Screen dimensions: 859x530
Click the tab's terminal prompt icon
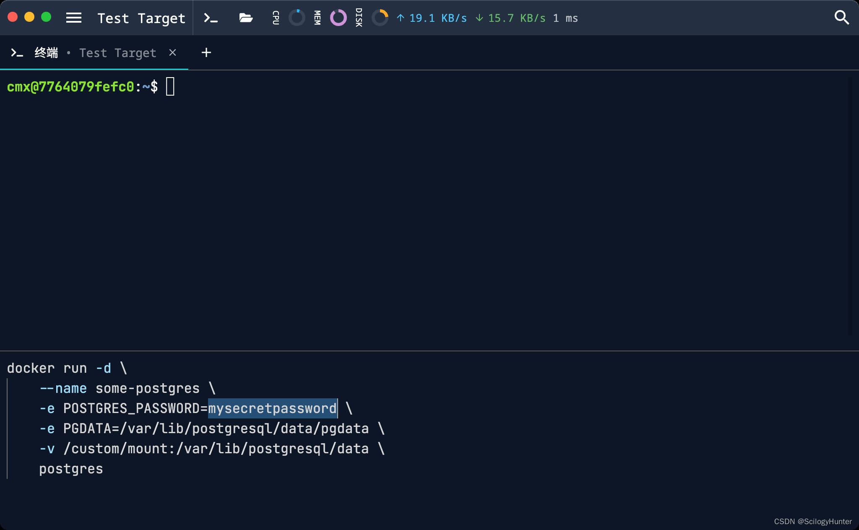17,53
